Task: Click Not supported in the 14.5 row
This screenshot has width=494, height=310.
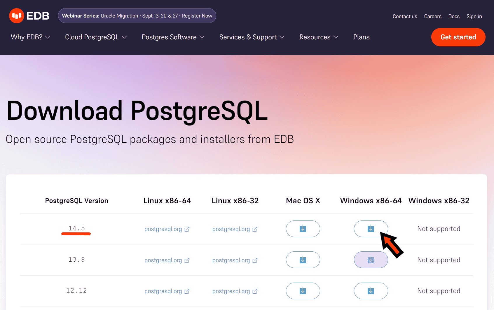Action: [x=439, y=229]
